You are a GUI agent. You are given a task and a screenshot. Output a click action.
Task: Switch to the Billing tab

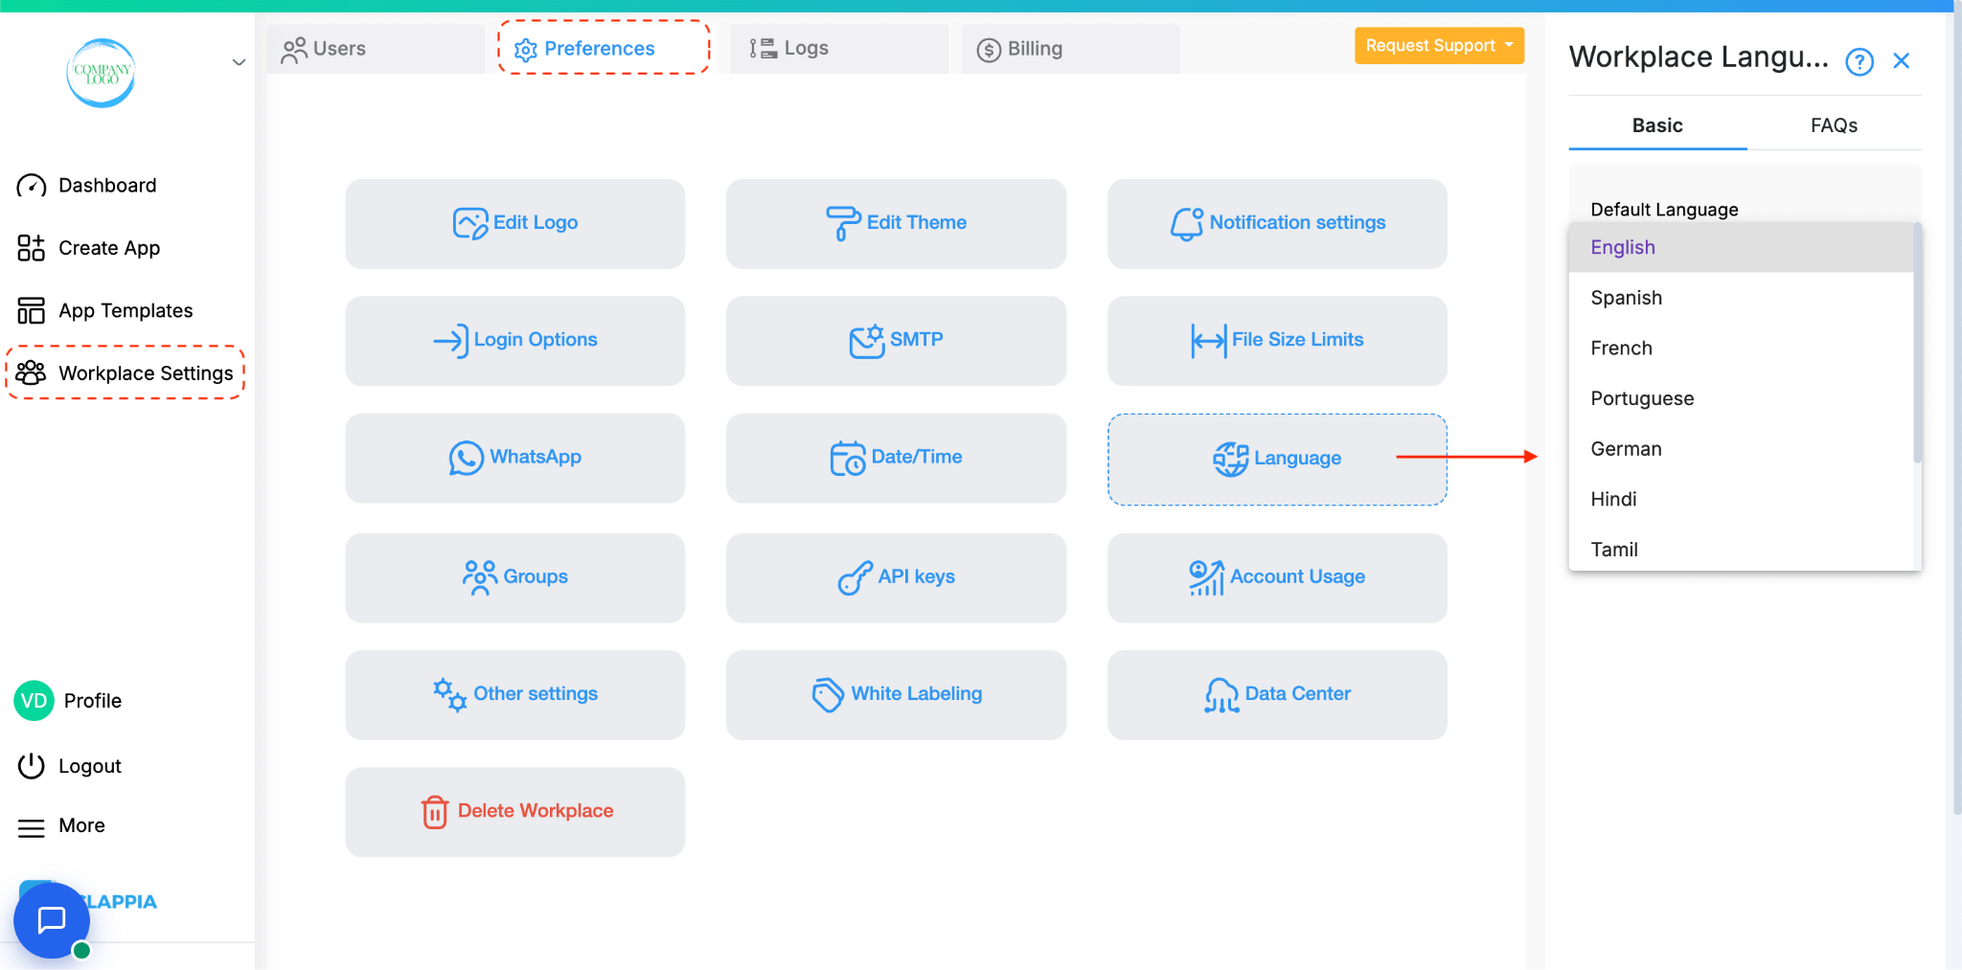point(1070,49)
